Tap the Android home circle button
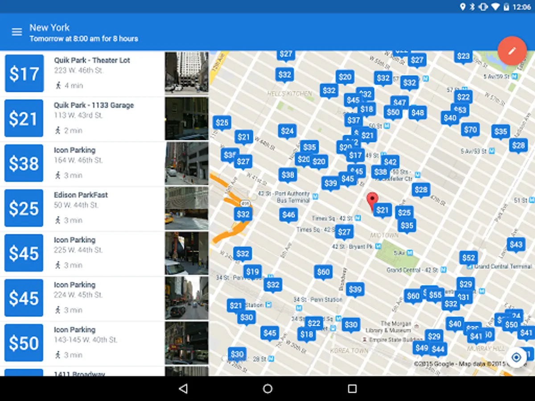The image size is (535, 401). click(x=267, y=389)
